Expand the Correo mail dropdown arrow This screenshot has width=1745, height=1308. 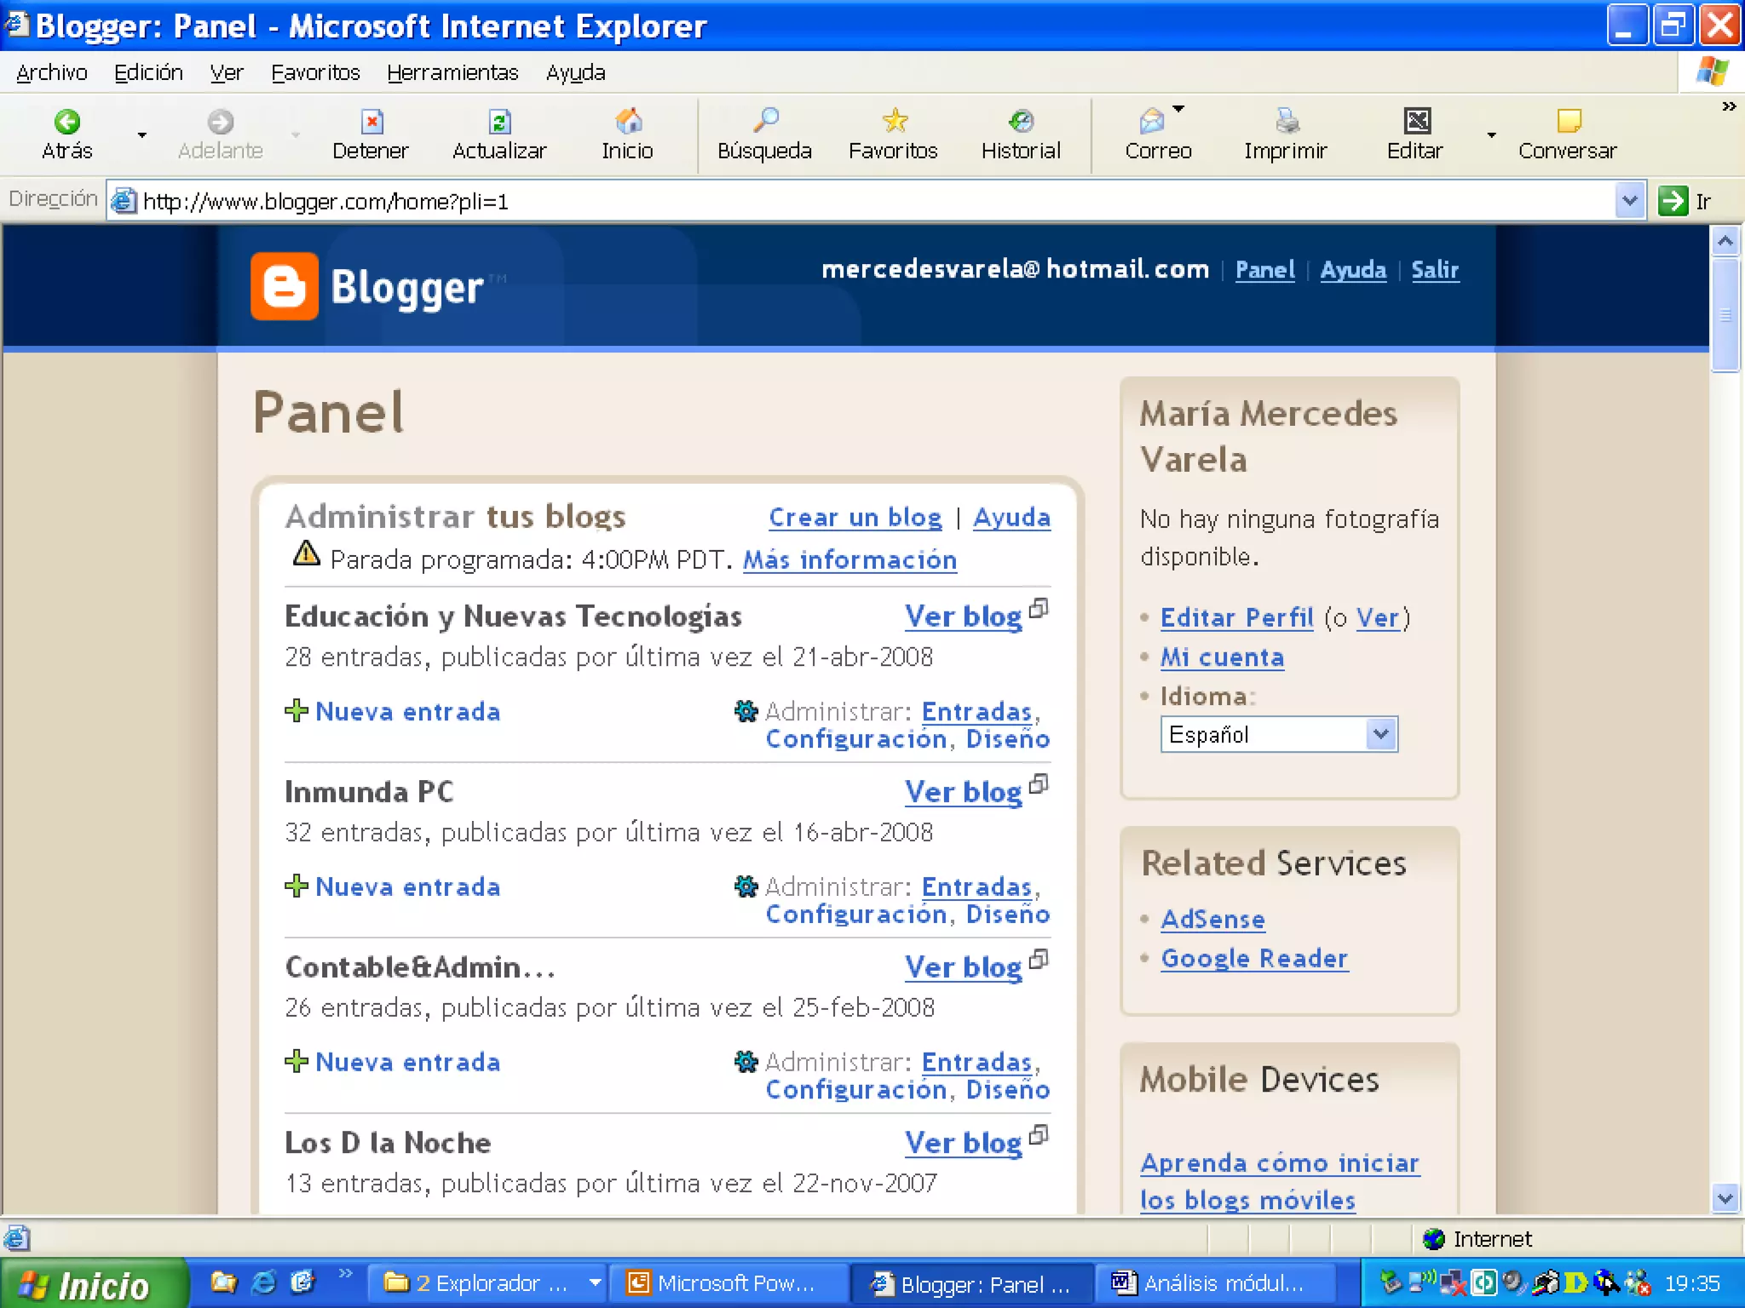pos(1179,109)
